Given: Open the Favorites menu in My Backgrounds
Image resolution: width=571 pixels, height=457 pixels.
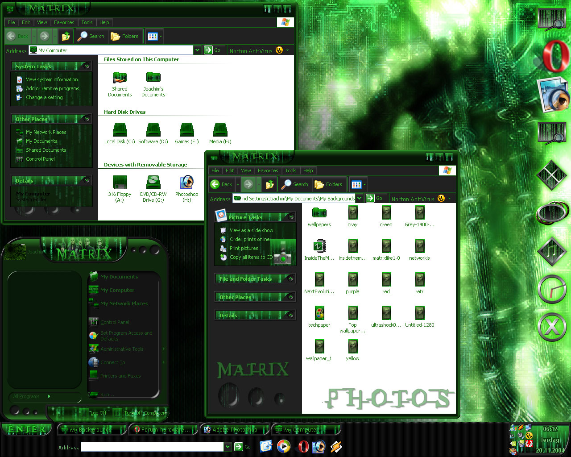Looking at the screenshot, I should [x=268, y=170].
